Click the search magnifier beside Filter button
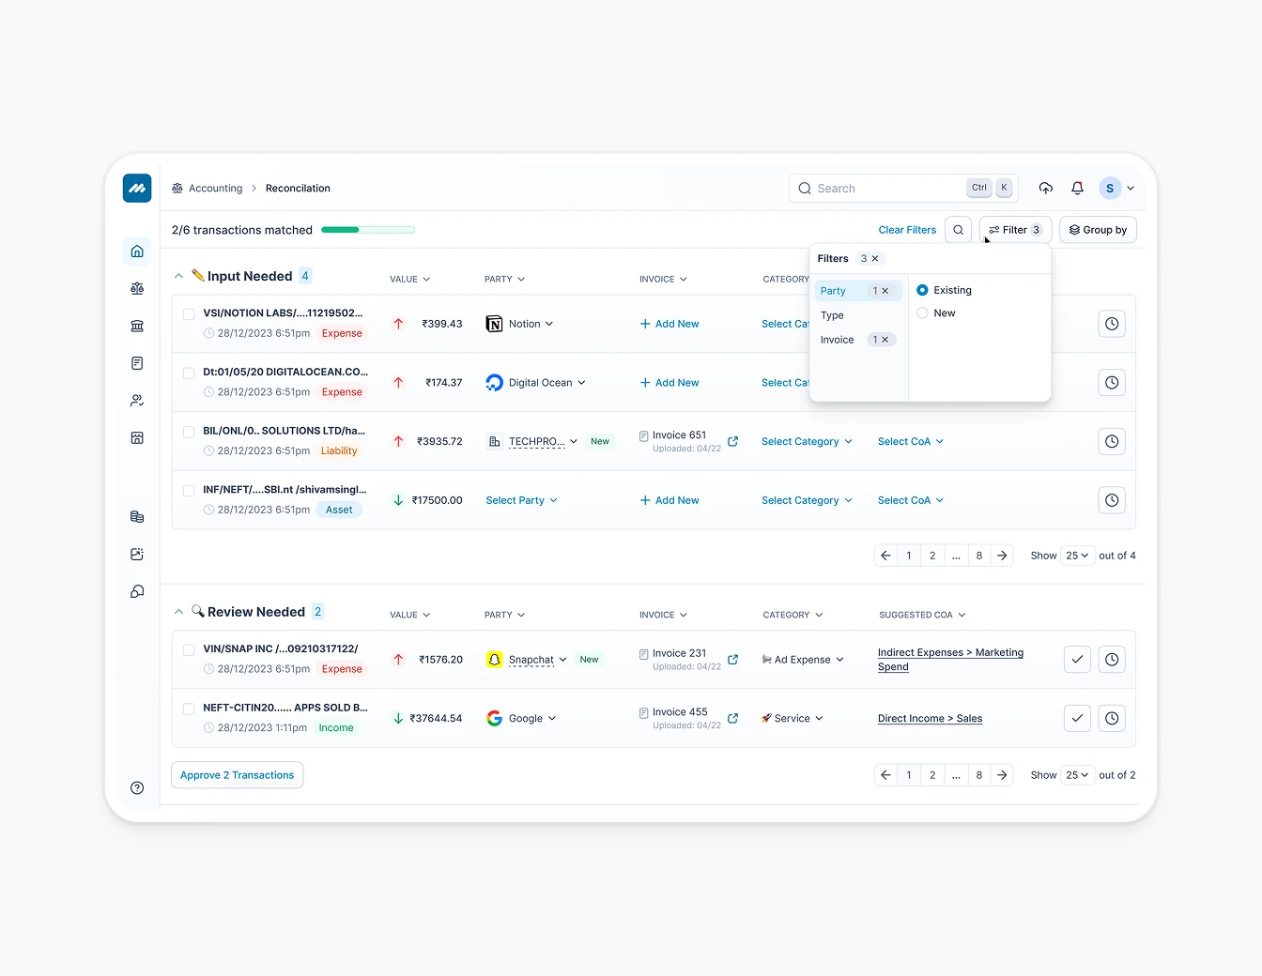Image resolution: width=1262 pixels, height=976 pixels. coord(958,230)
